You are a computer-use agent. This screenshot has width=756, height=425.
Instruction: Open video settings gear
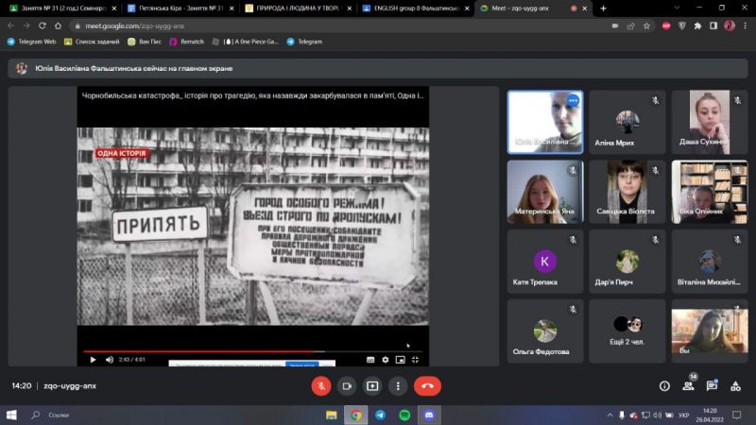[x=386, y=360]
